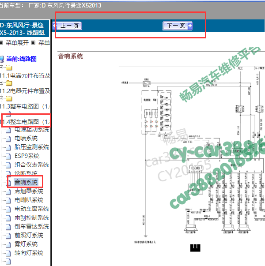The height and width of the screenshot is (266, 265).
Task: Go to next page with 下一页 button
Action: [x=178, y=26]
